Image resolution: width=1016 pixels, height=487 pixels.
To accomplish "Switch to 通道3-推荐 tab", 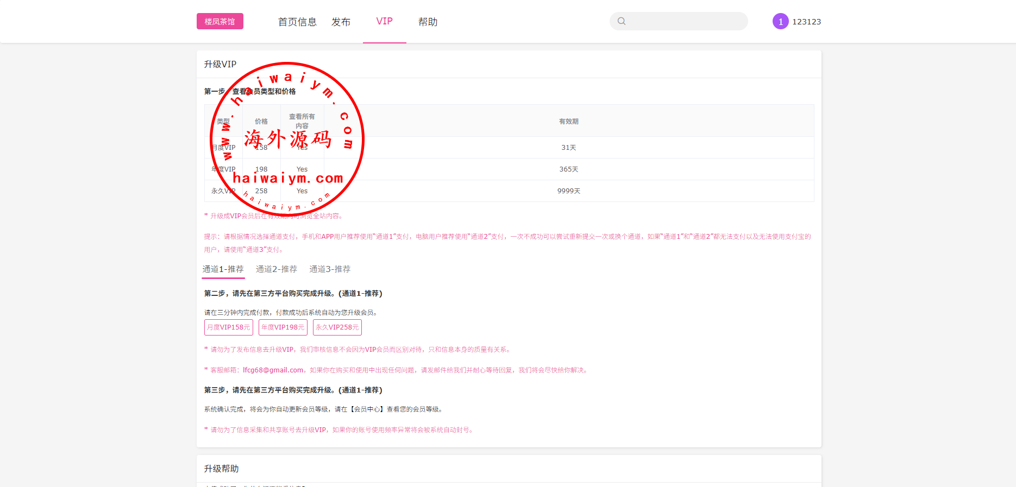I will coord(330,269).
